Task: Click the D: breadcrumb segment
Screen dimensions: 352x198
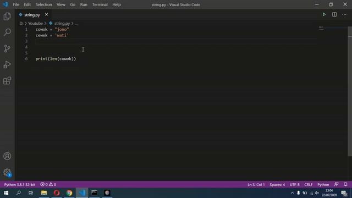Action: pyautogui.click(x=21, y=23)
